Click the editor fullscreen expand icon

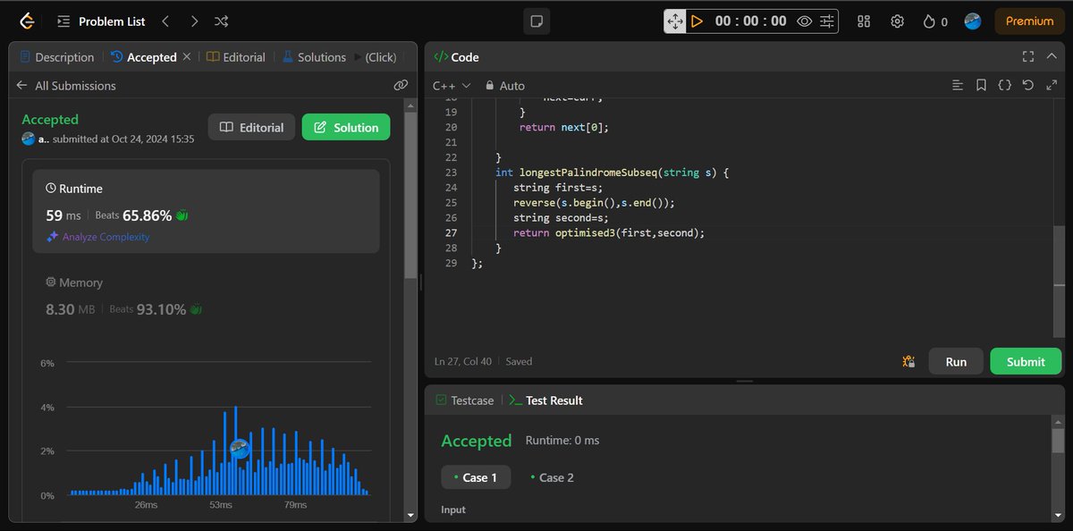click(x=1051, y=86)
